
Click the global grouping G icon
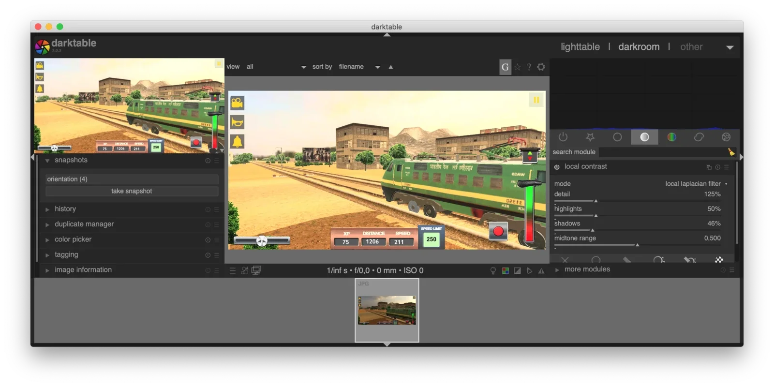point(505,67)
